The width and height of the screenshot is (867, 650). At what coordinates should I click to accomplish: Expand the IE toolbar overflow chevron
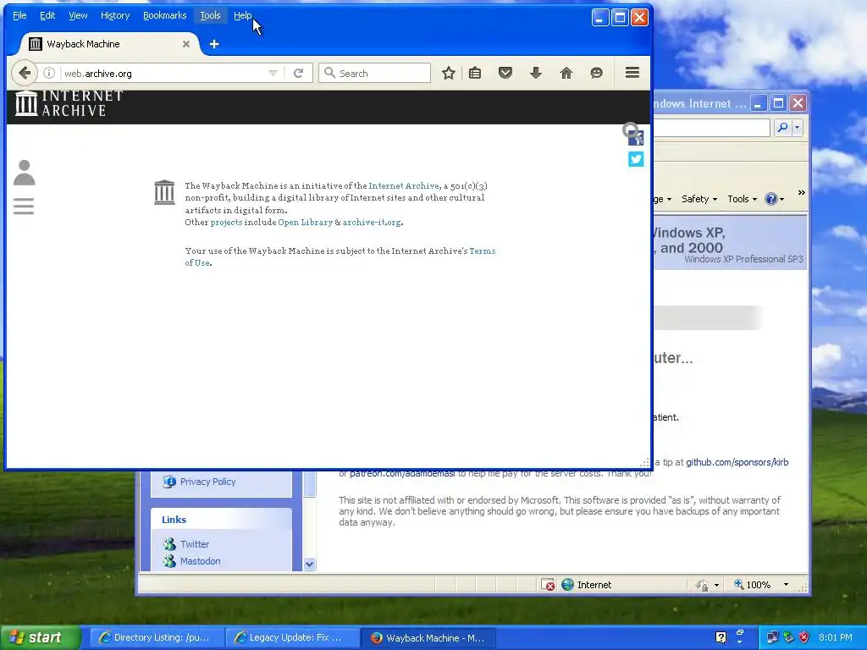tap(801, 192)
